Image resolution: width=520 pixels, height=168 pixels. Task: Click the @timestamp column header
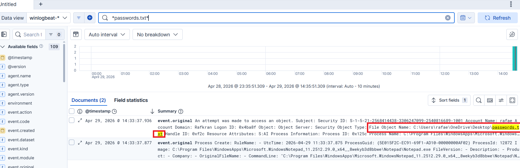98,111
